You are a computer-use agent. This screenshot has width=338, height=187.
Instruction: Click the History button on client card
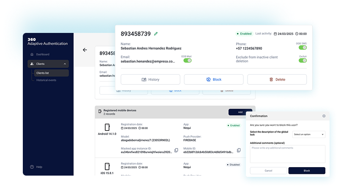[x=150, y=79]
